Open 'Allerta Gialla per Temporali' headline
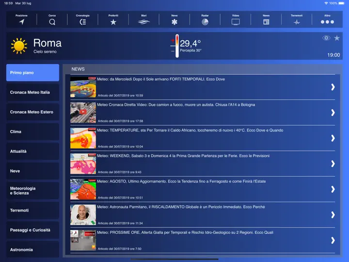The width and height of the screenshot is (349, 262). pos(185,232)
